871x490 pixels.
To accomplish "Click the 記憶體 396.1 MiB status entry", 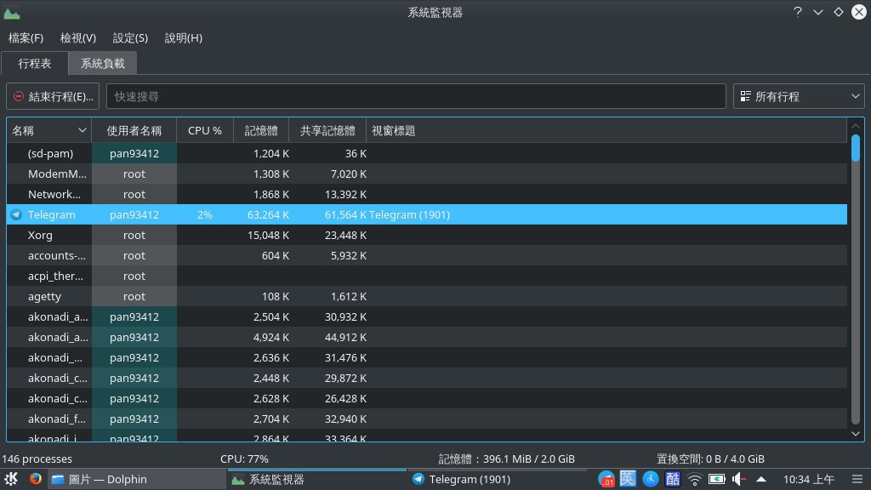I will pyautogui.click(x=507, y=459).
